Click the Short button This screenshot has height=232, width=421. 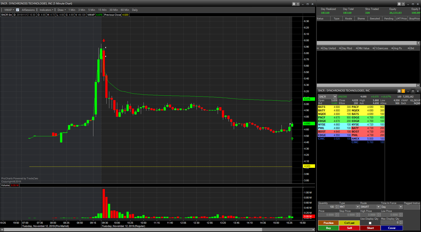[x=370, y=228]
